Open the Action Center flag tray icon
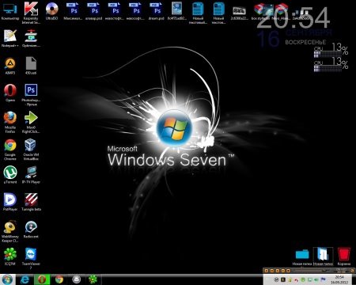The width and height of the screenshot is (356, 285). pyautogui.click(x=323, y=279)
